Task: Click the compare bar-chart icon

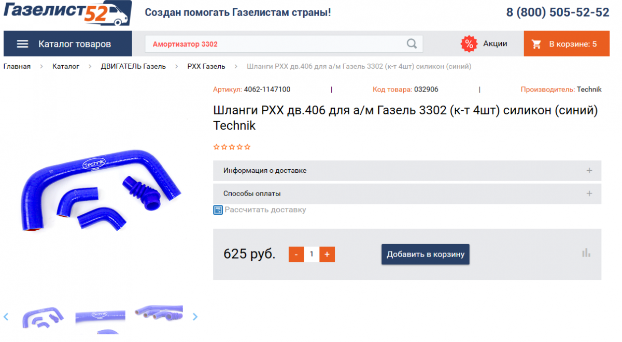Action: tap(586, 253)
